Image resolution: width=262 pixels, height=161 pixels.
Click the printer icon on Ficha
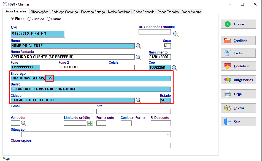point(228,94)
